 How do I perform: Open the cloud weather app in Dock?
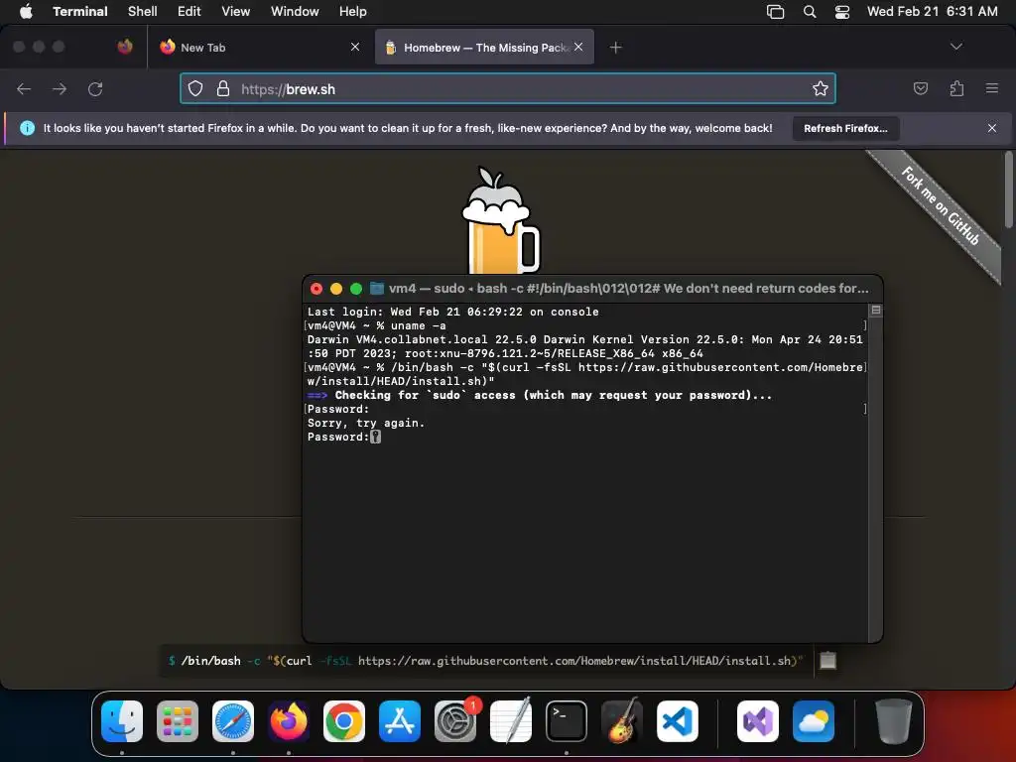[814, 721]
